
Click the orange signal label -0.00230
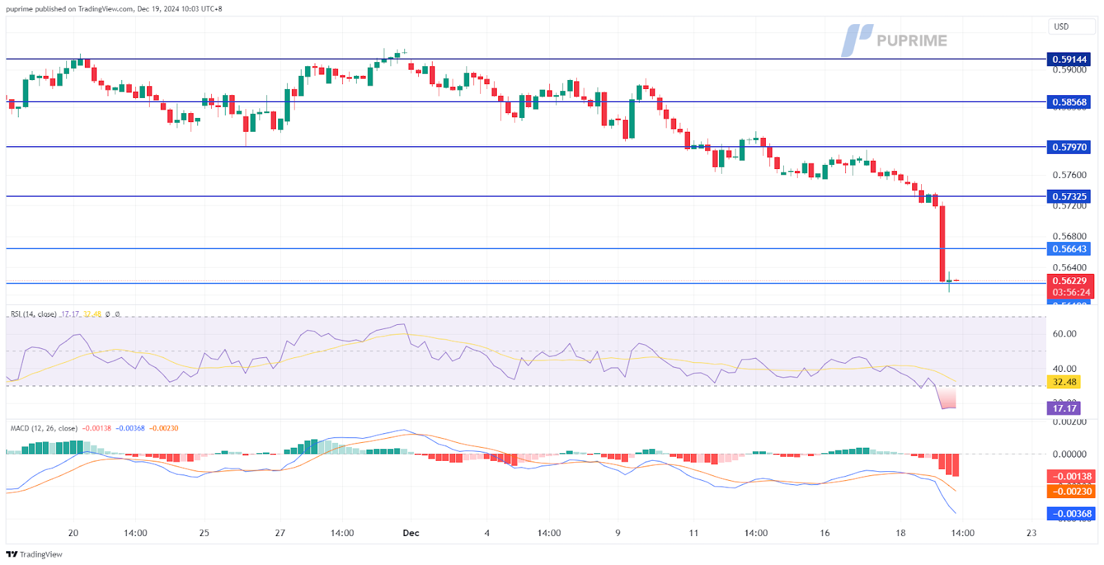[x=1071, y=491]
